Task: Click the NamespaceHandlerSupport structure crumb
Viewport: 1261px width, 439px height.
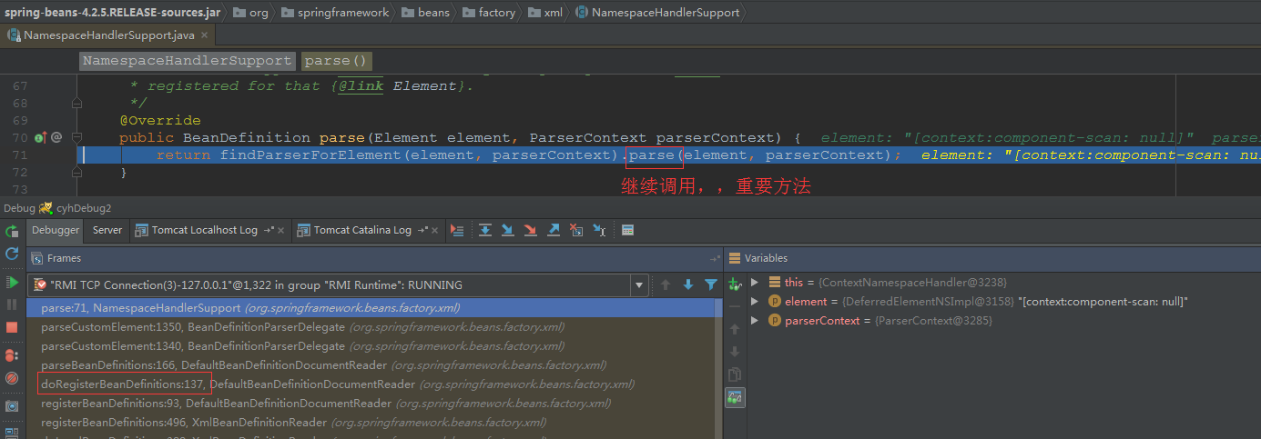Action: 187,61
